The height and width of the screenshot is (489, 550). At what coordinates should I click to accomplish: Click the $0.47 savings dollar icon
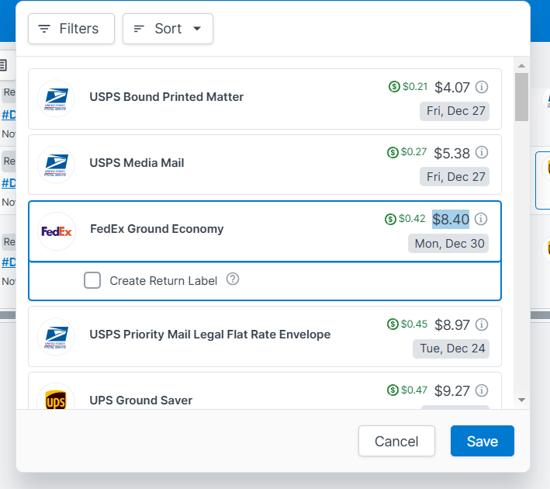(393, 390)
